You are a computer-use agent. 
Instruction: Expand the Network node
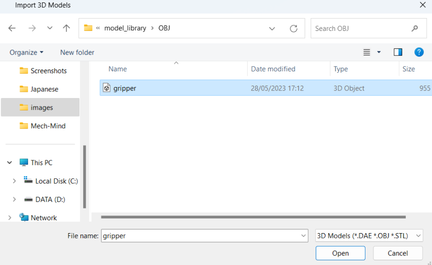[x=10, y=217]
